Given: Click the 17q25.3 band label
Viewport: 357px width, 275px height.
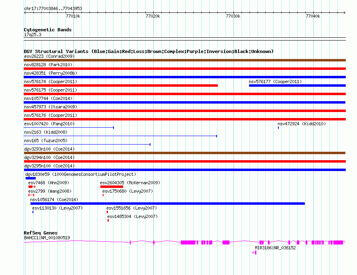Looking at the screenshot, I should click(x=32, y=35).
